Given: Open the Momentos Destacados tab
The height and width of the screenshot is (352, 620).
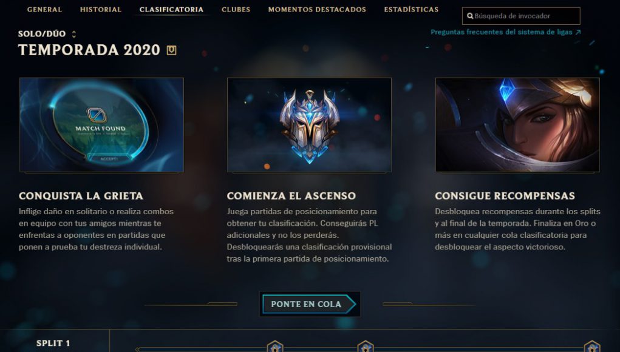Looking at the screenshot, I should tap(317, 10).
